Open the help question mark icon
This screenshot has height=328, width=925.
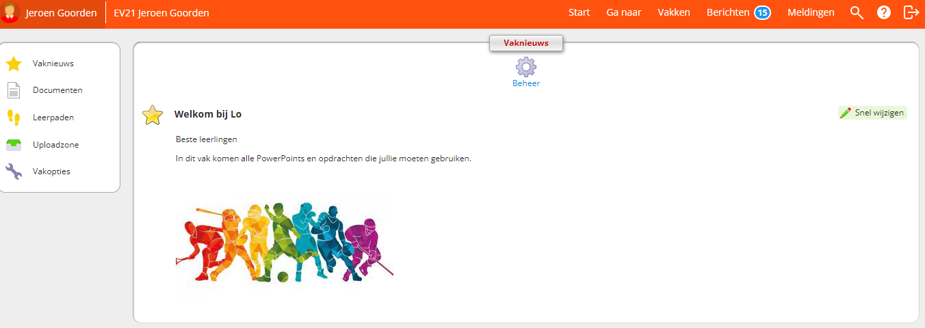point(884,12)
